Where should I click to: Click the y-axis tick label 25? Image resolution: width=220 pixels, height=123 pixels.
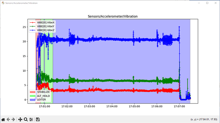point(24,27)
